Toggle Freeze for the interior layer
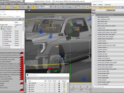 click(x=49, y=87)
